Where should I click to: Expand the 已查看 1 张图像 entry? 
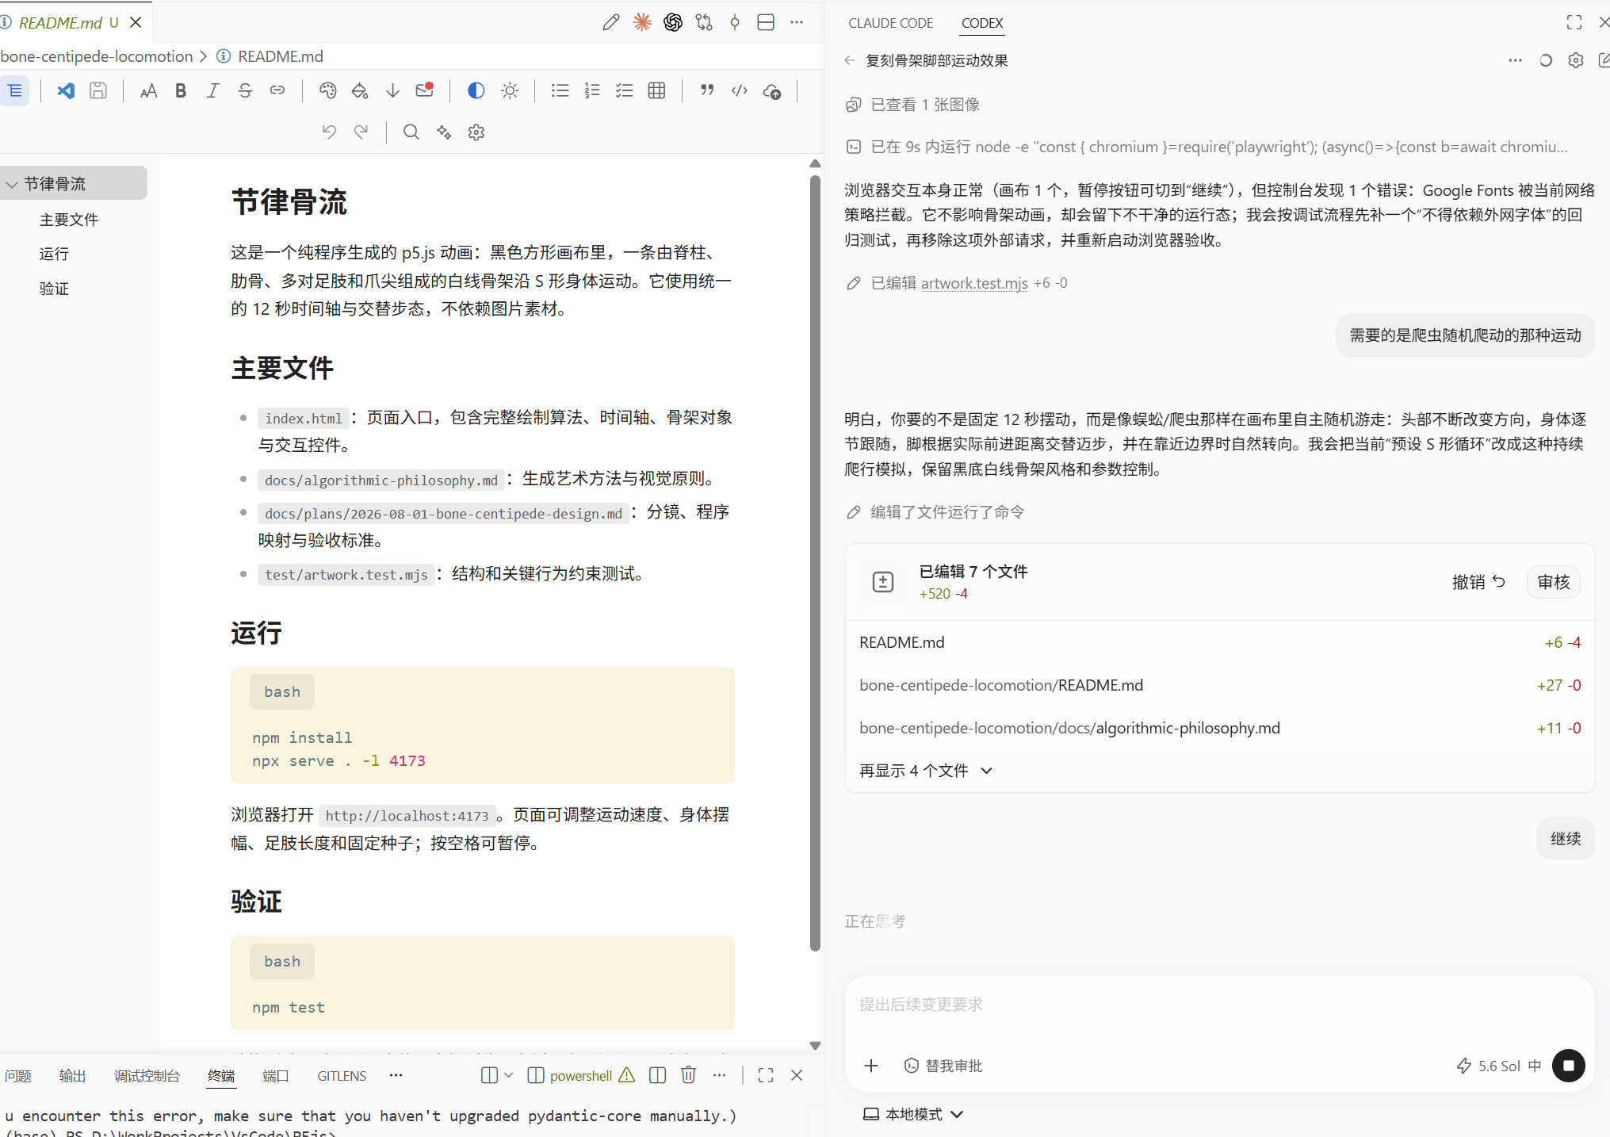913,105
